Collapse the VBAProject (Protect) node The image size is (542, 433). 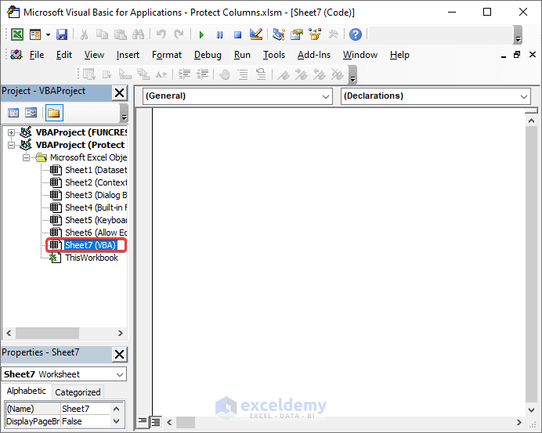tap(12, 145)
